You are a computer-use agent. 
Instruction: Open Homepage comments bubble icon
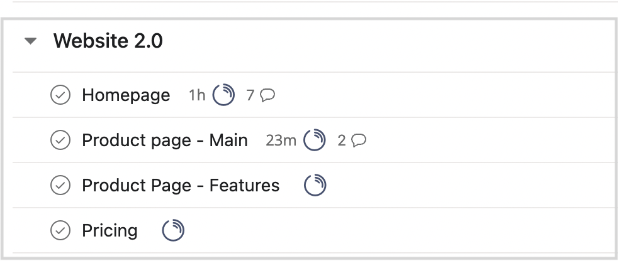267,95
